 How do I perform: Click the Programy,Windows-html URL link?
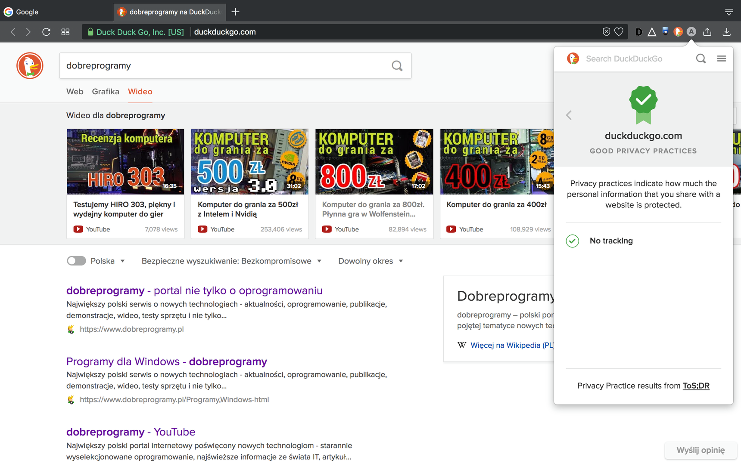tap(174, 400)
